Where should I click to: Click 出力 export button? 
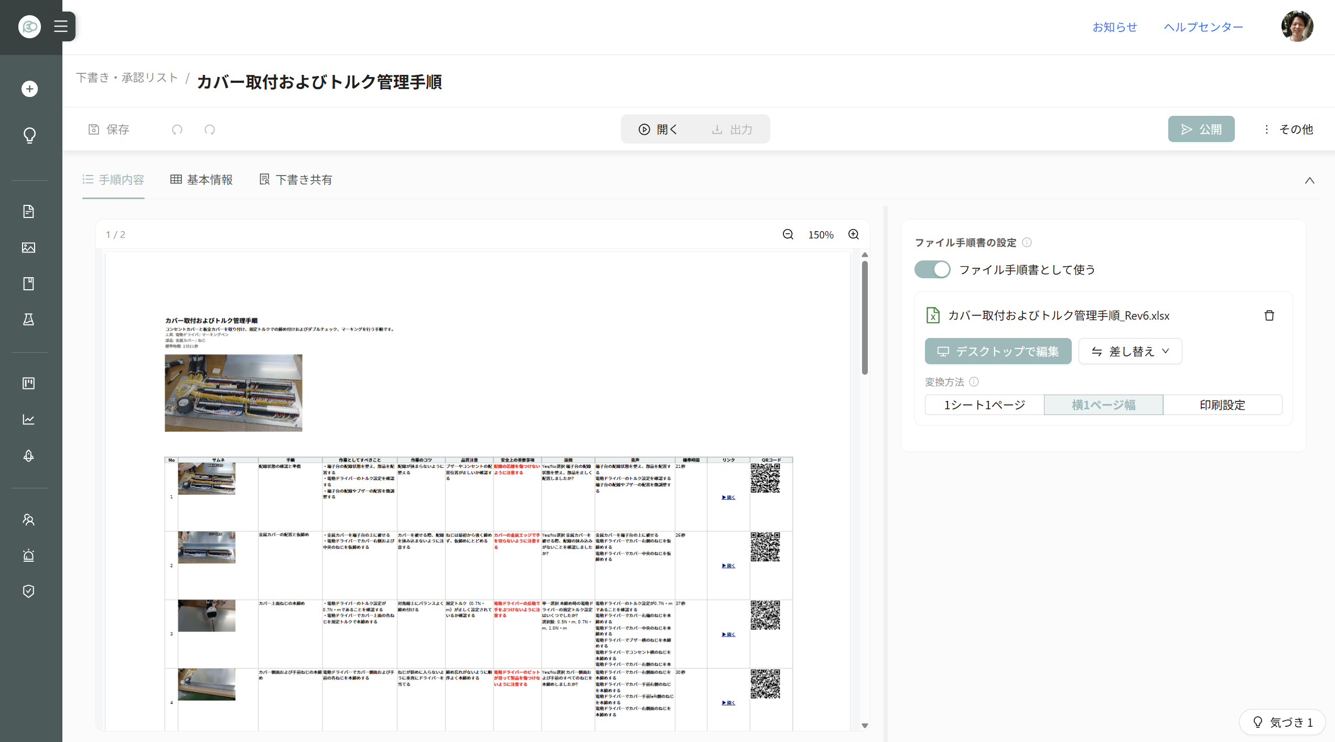[732, 129]
